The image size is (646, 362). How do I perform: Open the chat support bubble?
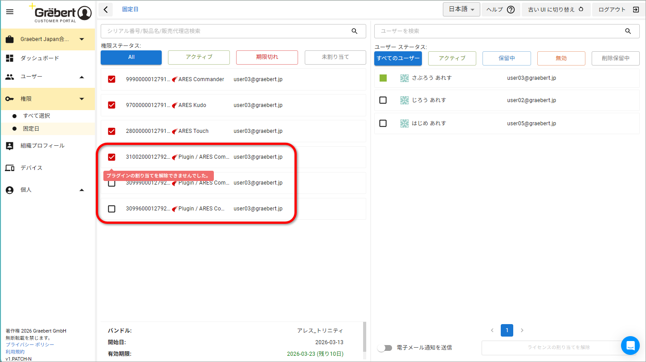[630, 346]
